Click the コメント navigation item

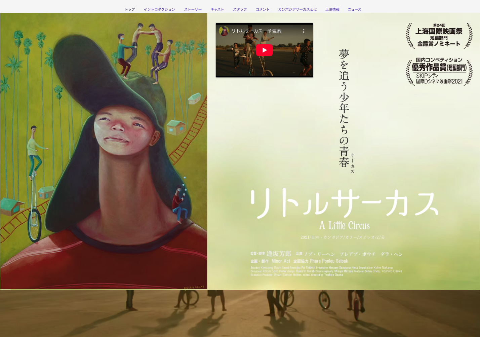[x=263, y=9]
